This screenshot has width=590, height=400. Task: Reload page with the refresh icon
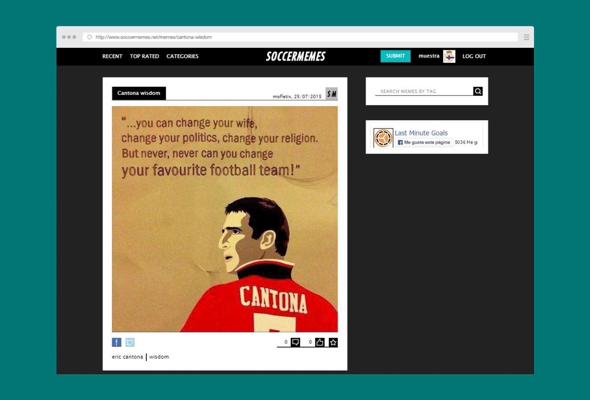tap(90, 37)
